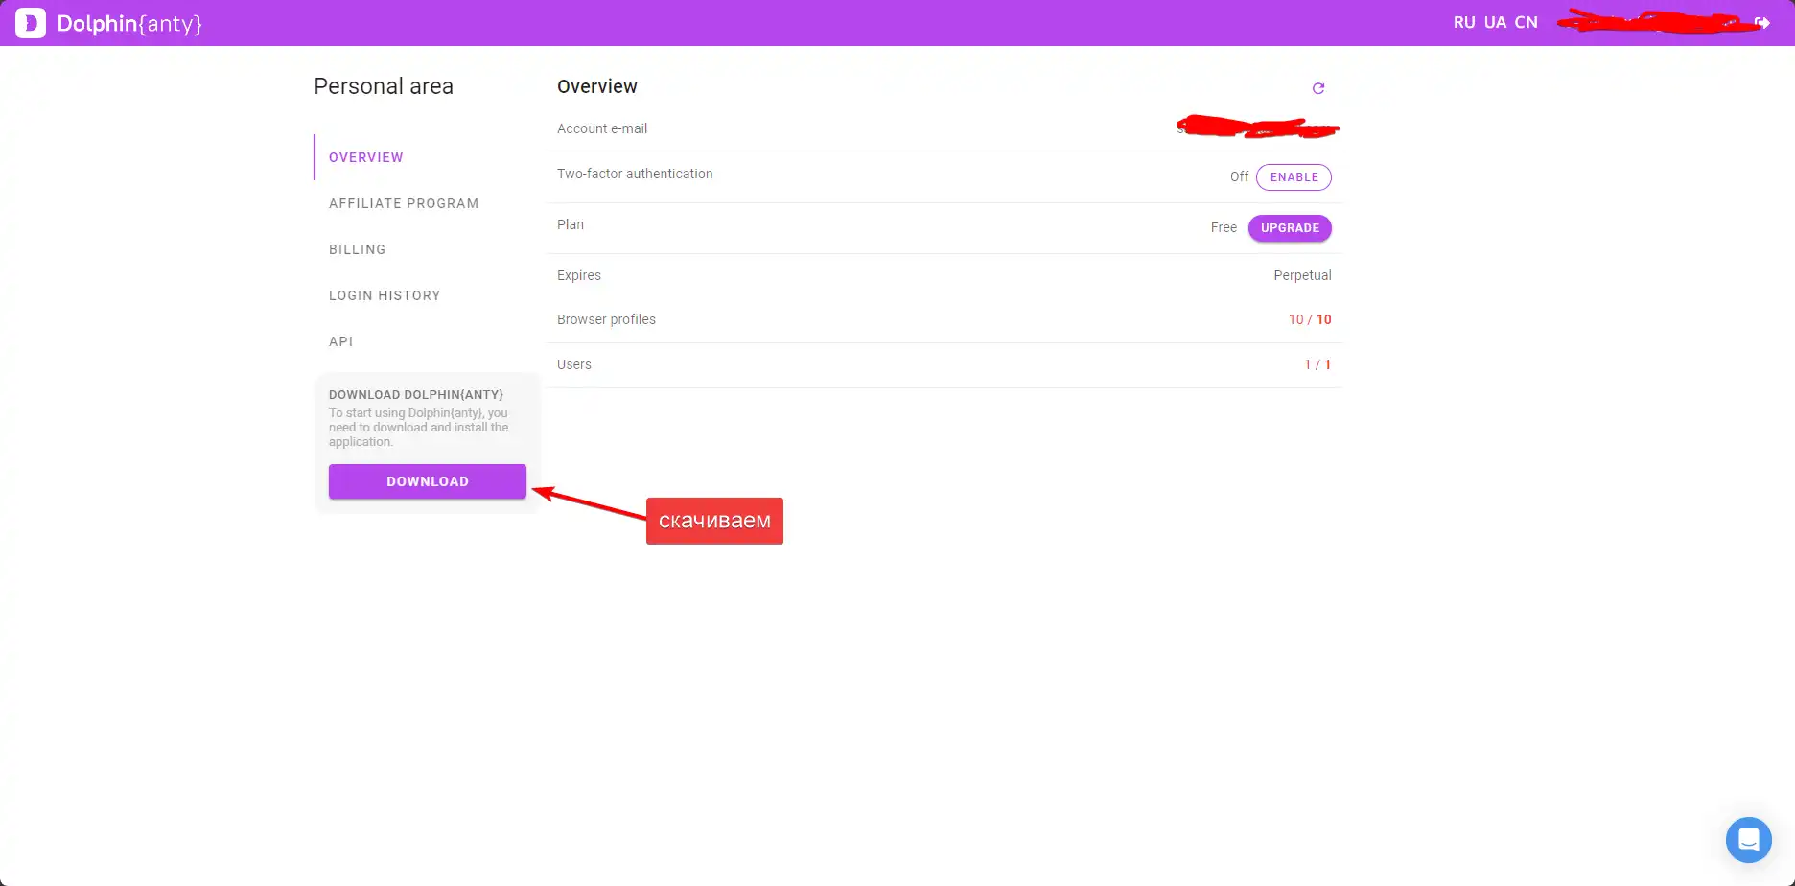Refresh the Overview panel

tap(1318, 88)
